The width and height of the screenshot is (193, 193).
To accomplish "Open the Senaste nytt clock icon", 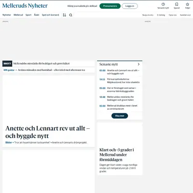I will pyautogui.click(x=163, y=4).
